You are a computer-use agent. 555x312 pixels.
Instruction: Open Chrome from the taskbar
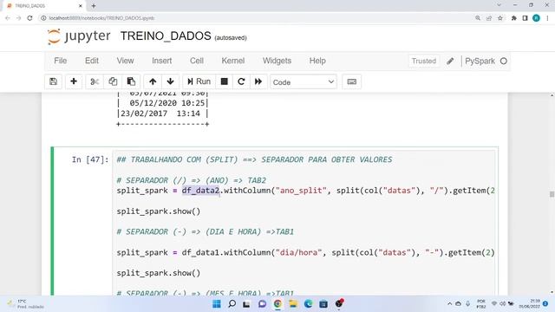pos(277,304)
